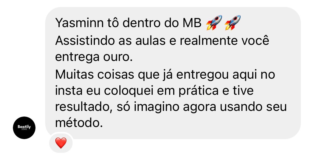Click the red heart reaction
This screenshot has height=156, width=310.
(x=61, y=143)
